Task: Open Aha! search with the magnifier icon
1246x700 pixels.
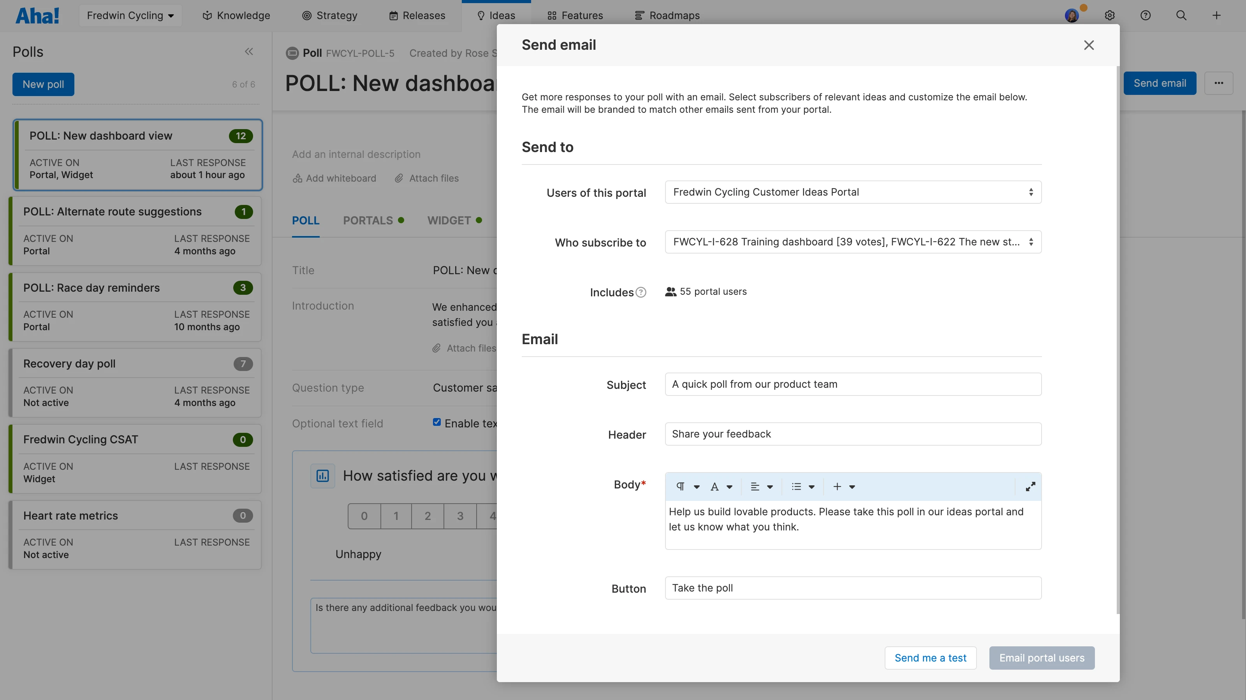Action: pyautogui.click(x=1181, y=15)
